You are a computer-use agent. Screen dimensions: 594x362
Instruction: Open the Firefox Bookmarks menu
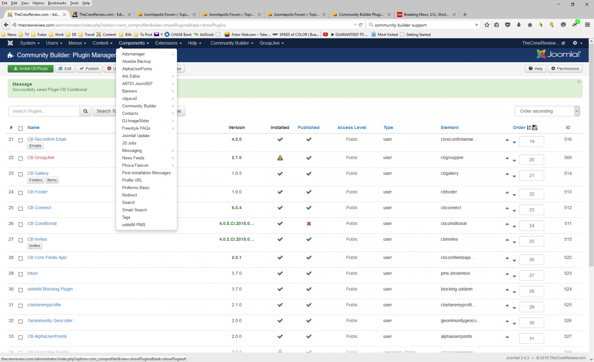pos(57,3)
